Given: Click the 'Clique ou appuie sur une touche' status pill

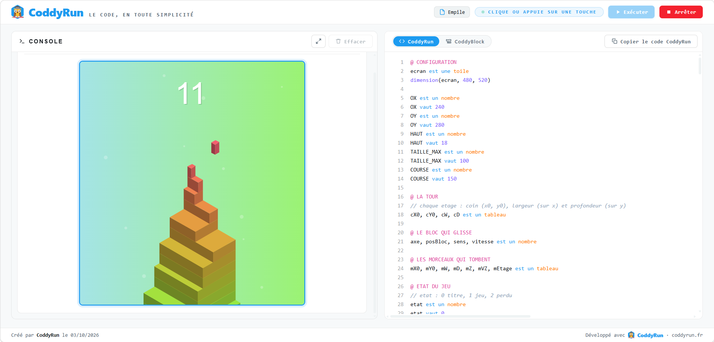Looking at the screenshot, I should pos(539,12).
